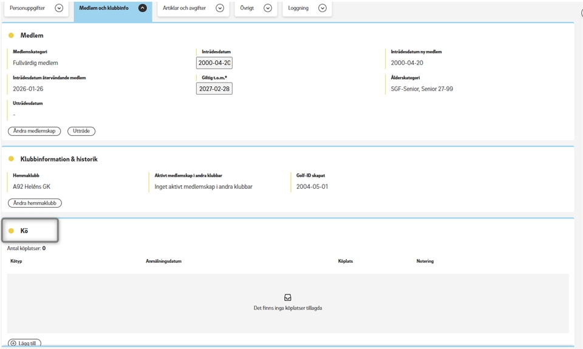Click yellow dot next to Klubbinformation & historik

pyautogui.click(x=12, y=159)
